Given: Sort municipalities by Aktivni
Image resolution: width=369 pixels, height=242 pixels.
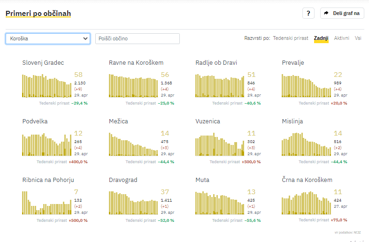Looking at the screenshot, I should pyautogui.click(x=341, y=38).
